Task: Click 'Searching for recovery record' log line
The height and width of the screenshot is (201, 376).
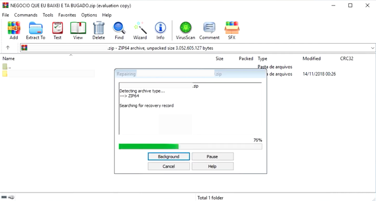Action: point(147,106)
